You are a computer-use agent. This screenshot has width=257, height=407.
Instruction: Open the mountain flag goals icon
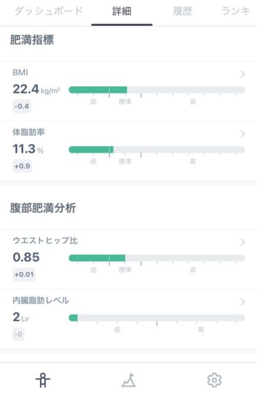(128, 381)
